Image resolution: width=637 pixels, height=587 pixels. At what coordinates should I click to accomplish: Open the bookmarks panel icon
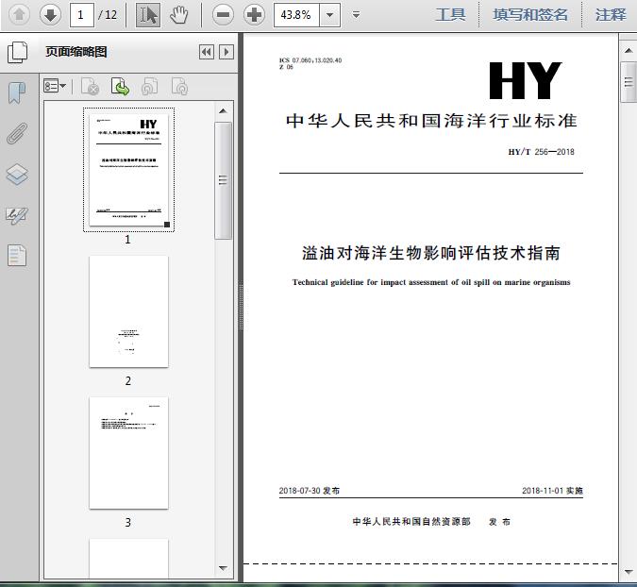17,92
